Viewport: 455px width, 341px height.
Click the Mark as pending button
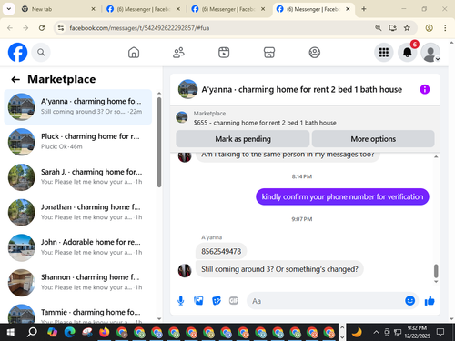click(243, 139)
